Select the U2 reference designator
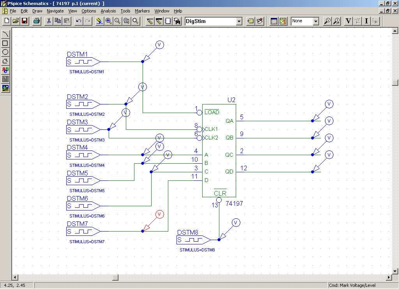This screenshot has height=290, width=399. (x=231, y=100)
